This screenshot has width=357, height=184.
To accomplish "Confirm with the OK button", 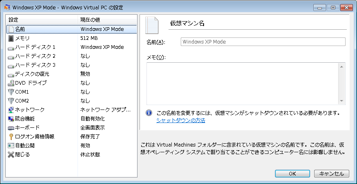I will click(293, 174).
